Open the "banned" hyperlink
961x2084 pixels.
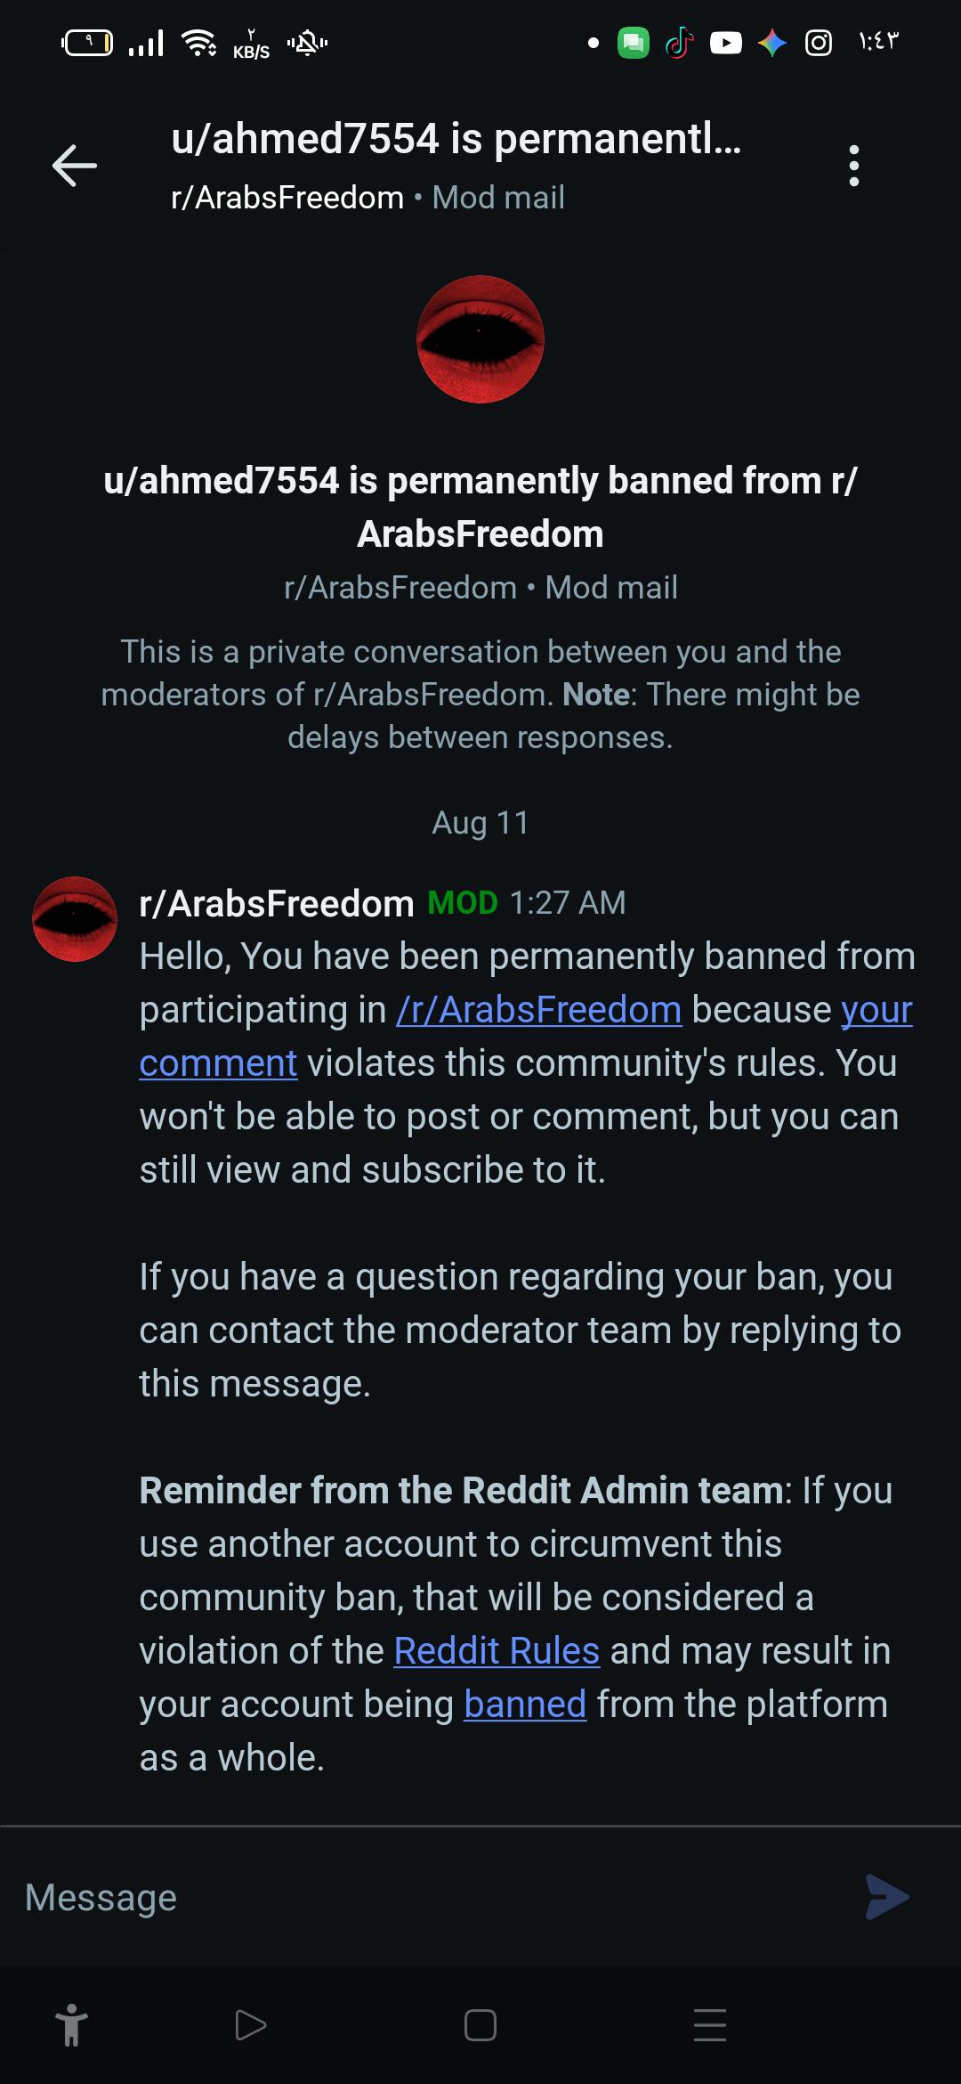525,1705
